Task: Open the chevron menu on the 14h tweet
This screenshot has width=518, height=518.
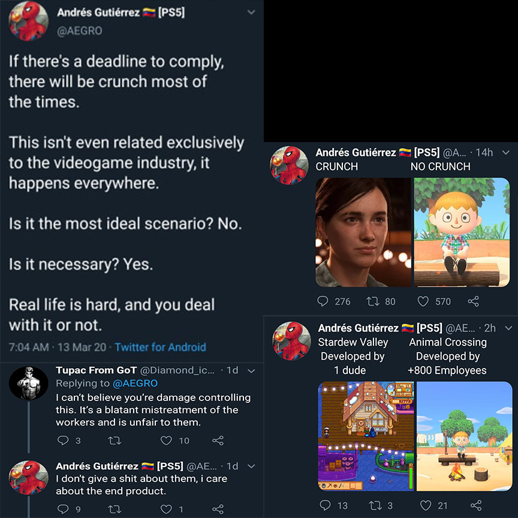Action: click(x=506, y=153)
